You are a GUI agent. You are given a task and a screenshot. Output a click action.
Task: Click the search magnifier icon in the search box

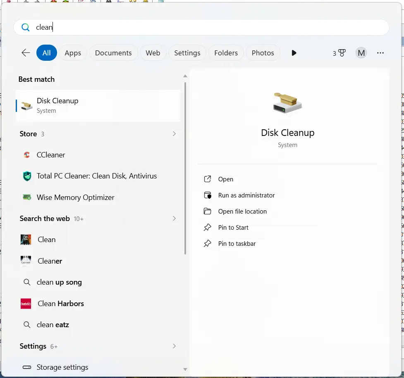tap(26, 27)
